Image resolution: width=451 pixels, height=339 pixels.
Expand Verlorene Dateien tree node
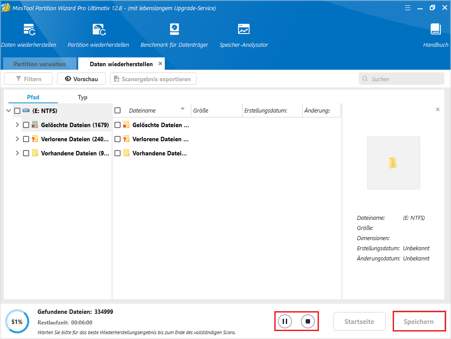tap(17, 139)
